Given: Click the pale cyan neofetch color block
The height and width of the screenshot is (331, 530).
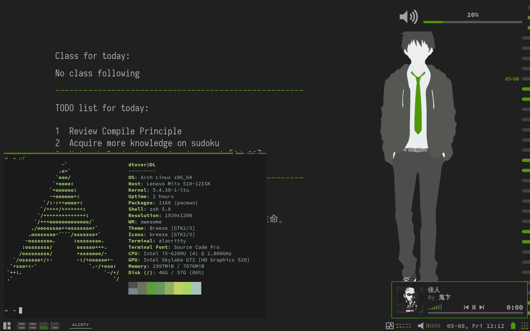Looking at the screenshot, I should click(197, 288).
